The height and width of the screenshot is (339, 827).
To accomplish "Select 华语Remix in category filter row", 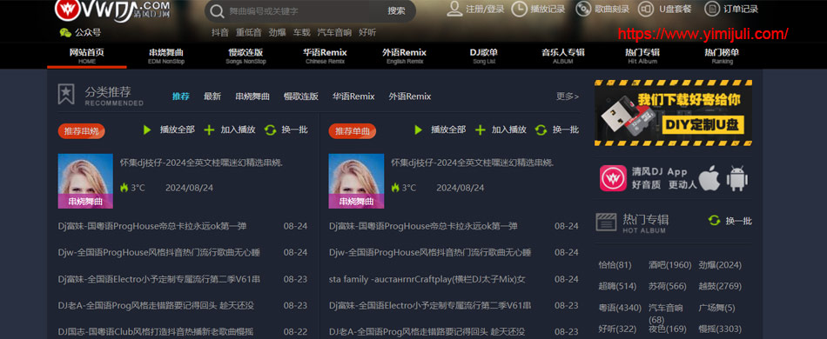I will pos(353,96).
